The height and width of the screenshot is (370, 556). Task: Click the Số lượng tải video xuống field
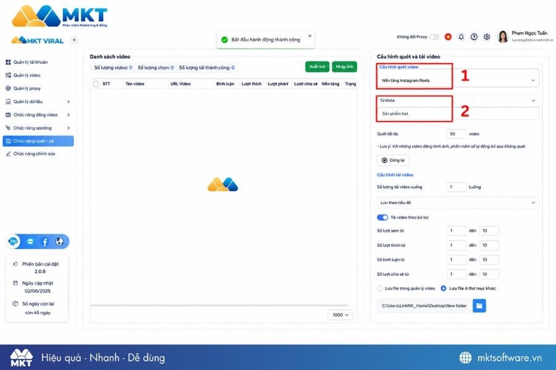pyautogui.click(x=457, y=187)
